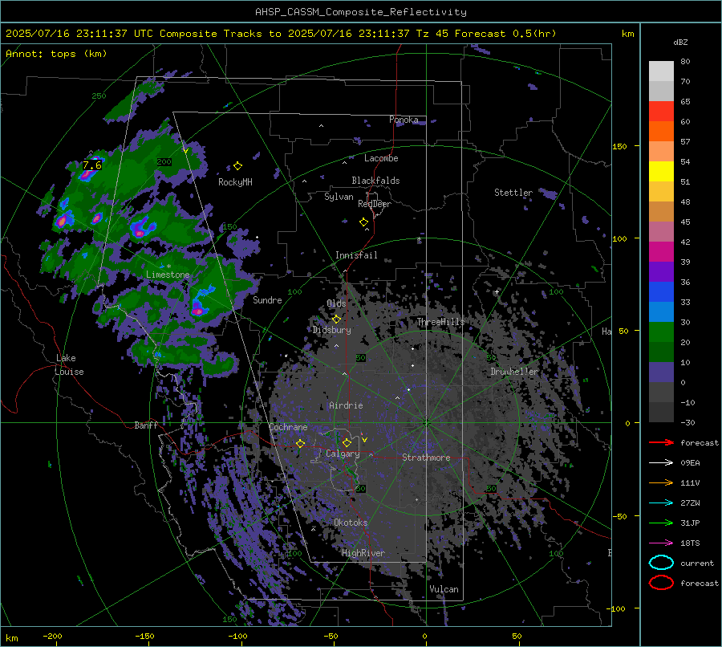Click the orange 111V arrow in legend
Viewport: 722px width, 647px height.
click(661, 483)
